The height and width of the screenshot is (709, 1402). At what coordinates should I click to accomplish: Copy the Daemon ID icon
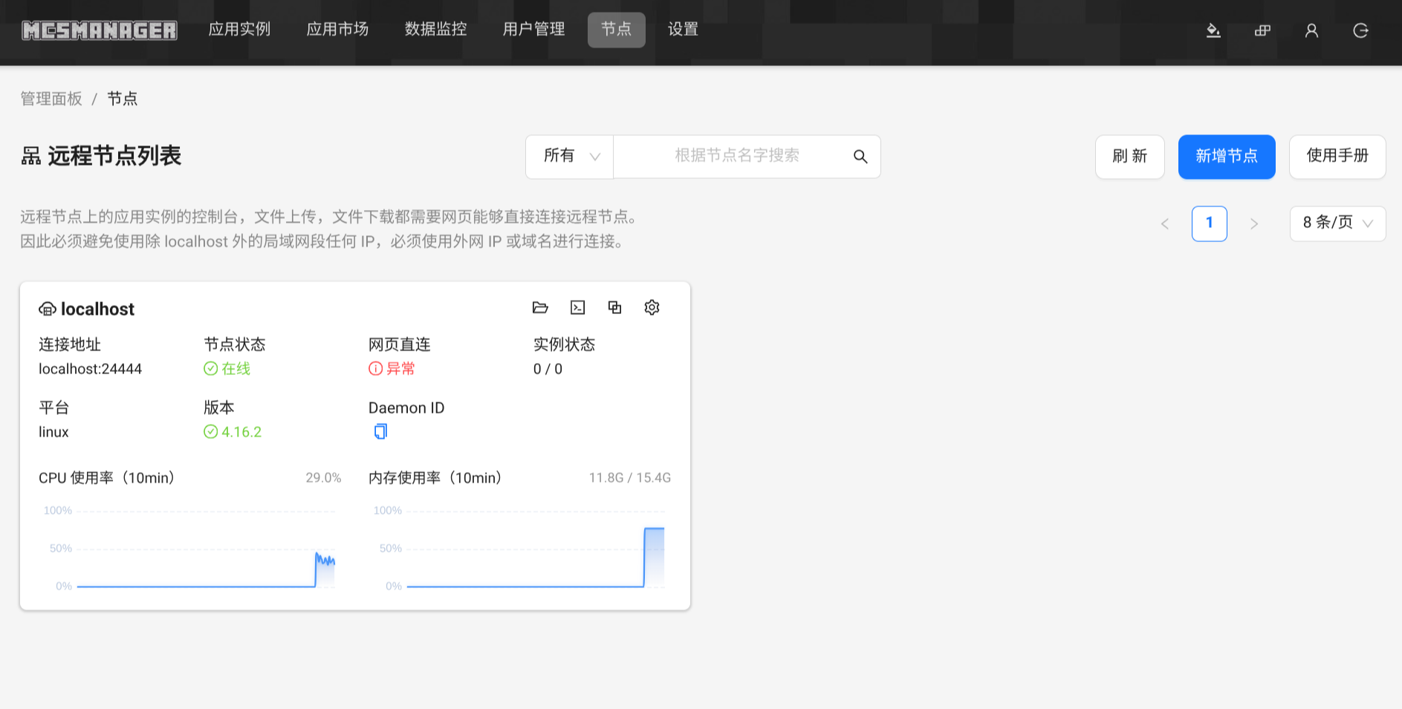[380, 431]
